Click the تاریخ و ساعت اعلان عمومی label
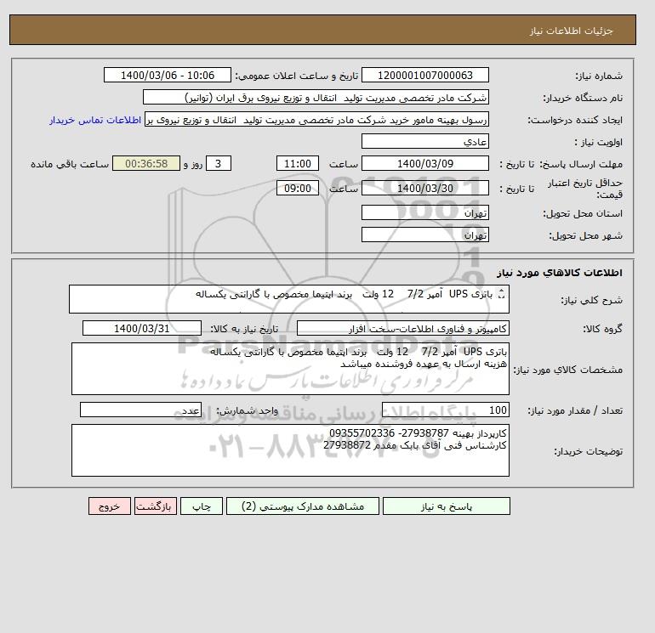 pos(297,76)
